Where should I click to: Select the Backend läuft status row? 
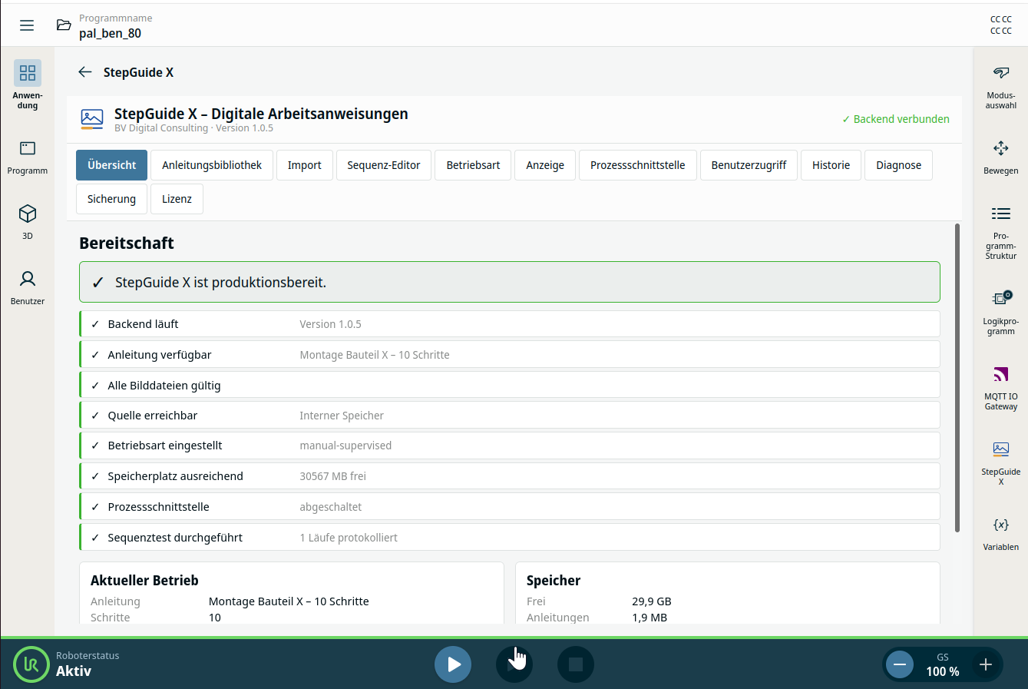point(510,324)
